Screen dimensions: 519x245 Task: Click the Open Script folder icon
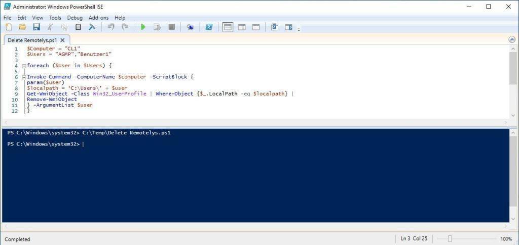point(22,27)
